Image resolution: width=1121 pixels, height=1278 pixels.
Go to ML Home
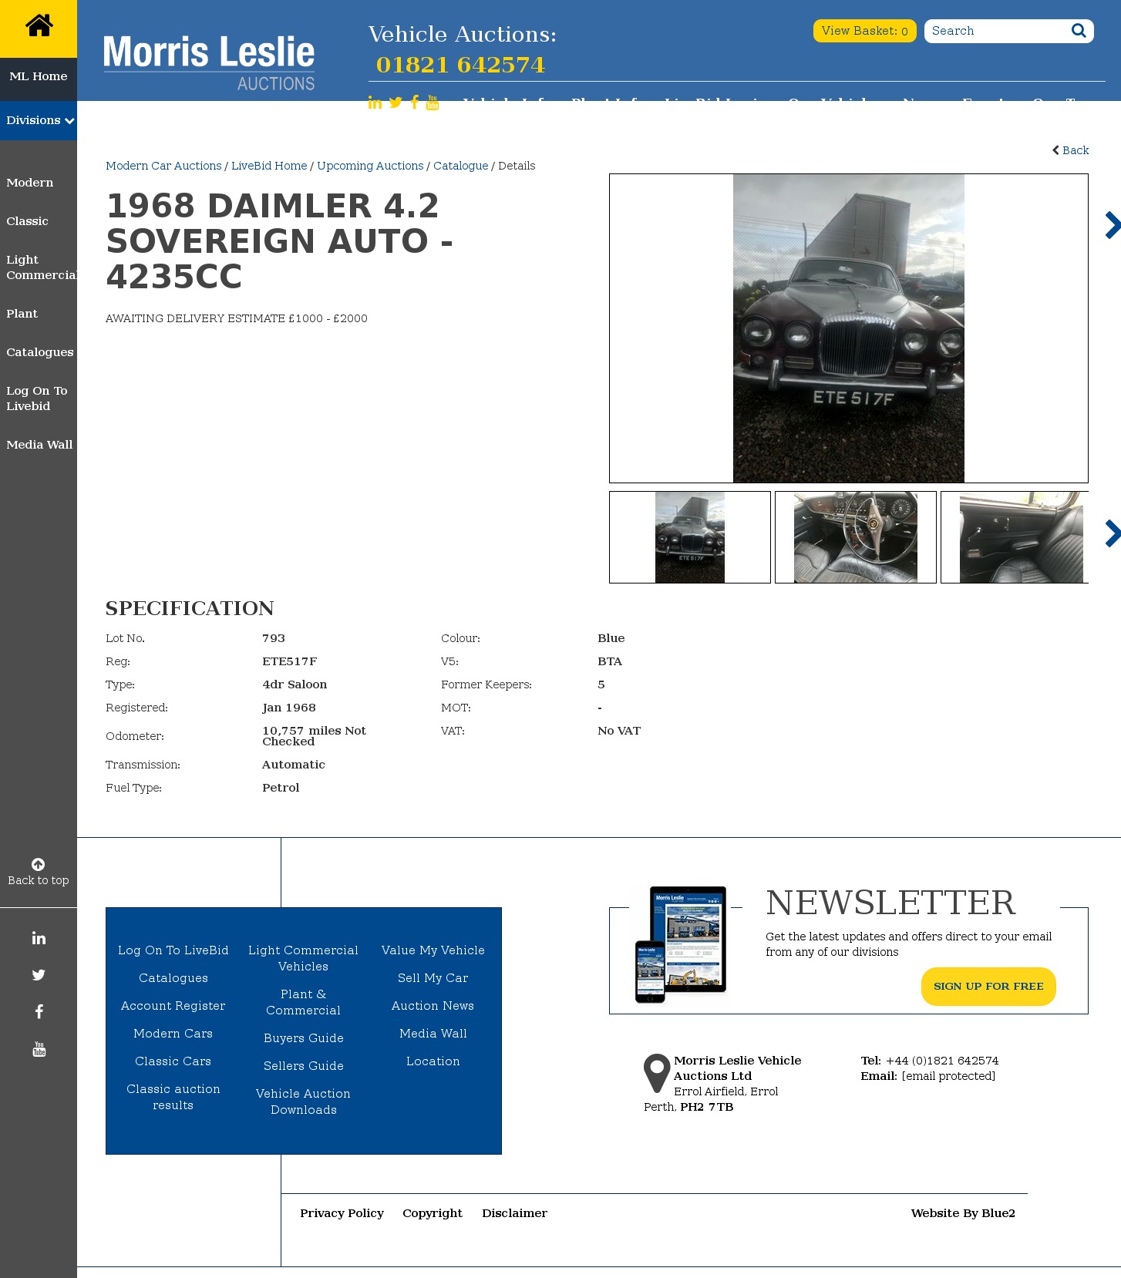point(39,76)
